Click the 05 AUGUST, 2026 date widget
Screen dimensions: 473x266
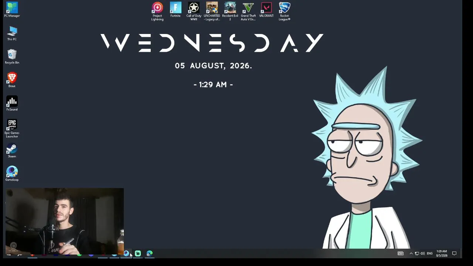[213, 66]
